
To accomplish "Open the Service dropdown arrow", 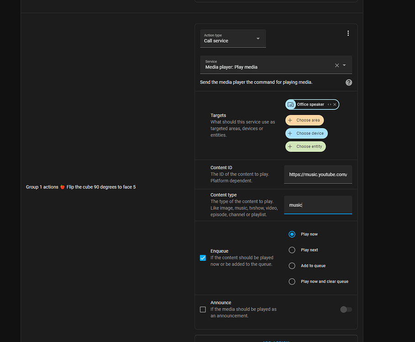I will (x=344, y=65).
